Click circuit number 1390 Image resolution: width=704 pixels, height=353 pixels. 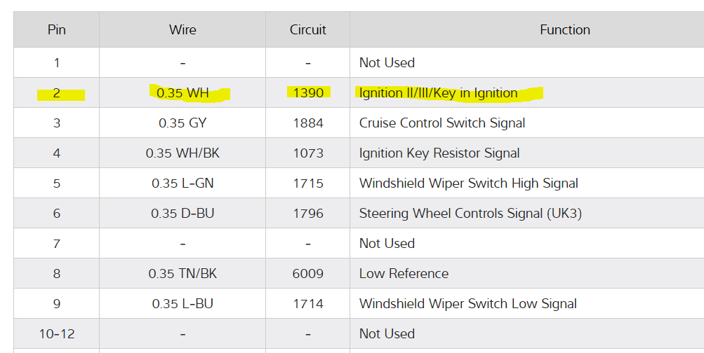308,93
